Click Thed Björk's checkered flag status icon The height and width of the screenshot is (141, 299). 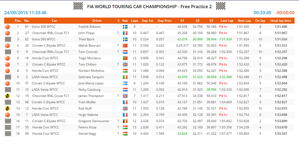[8, 39]
